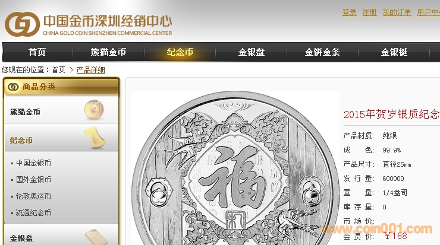Open the 首页 navigation tab
Viewport: 440px width, 245px height.
click(x=37, y=52)
